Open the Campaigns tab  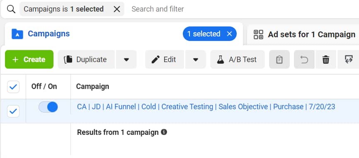(49, 34)
